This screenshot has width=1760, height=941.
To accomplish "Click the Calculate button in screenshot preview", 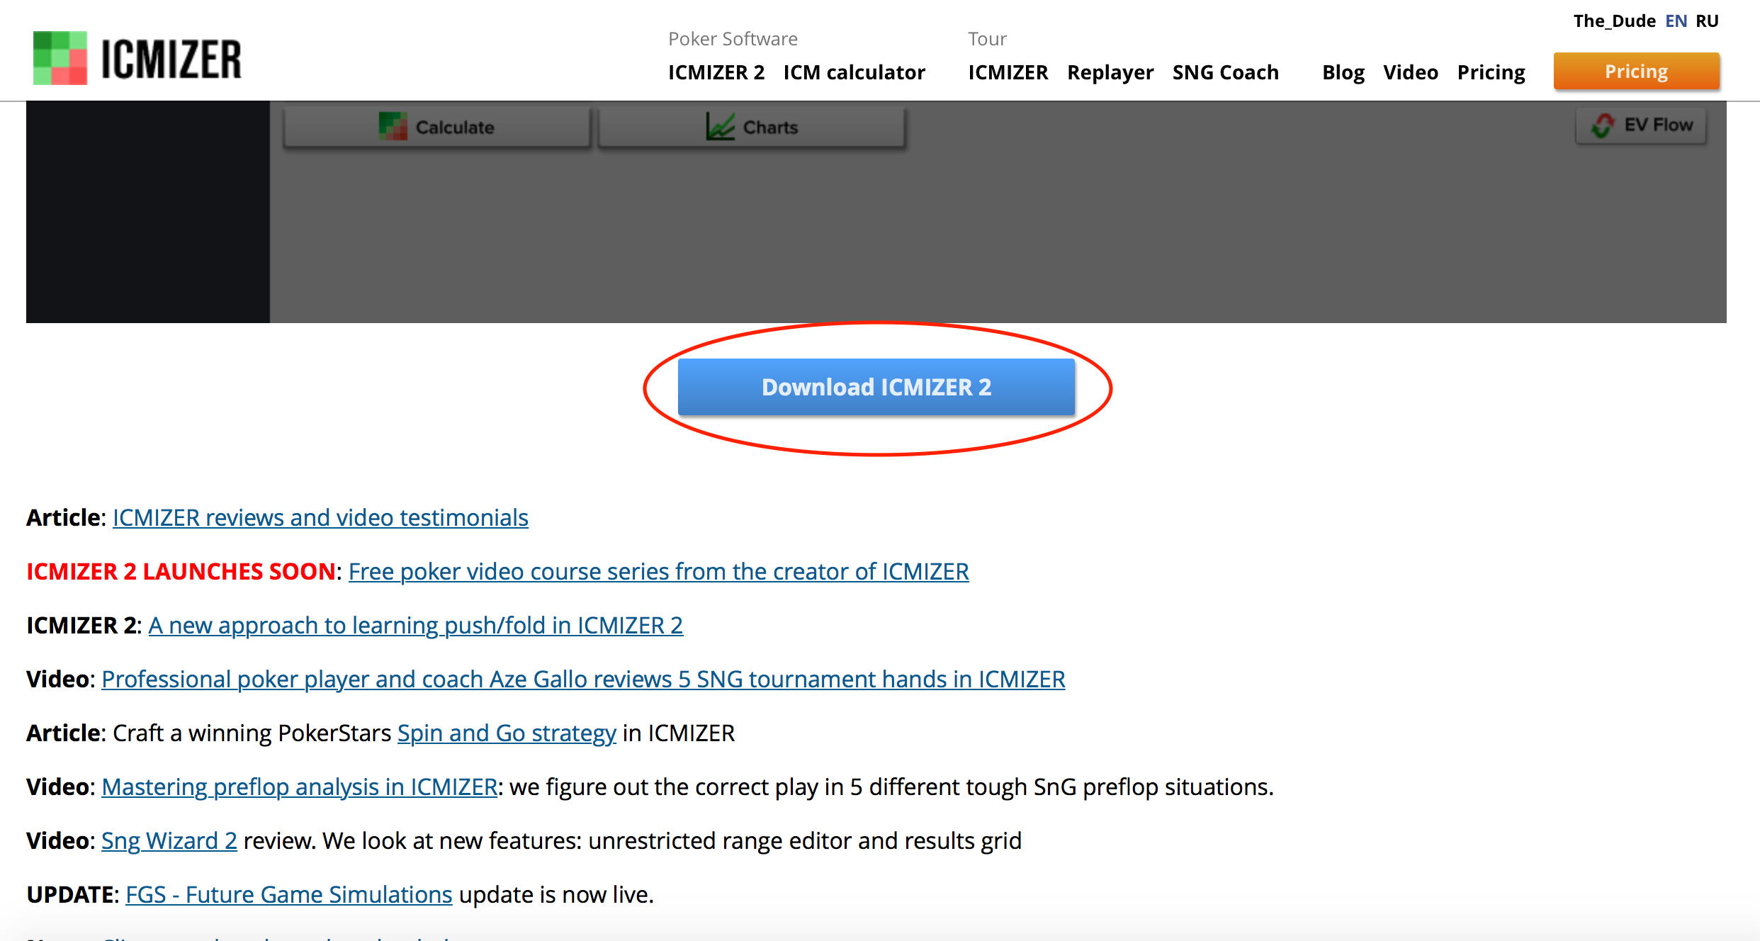I will click(436, 128).
